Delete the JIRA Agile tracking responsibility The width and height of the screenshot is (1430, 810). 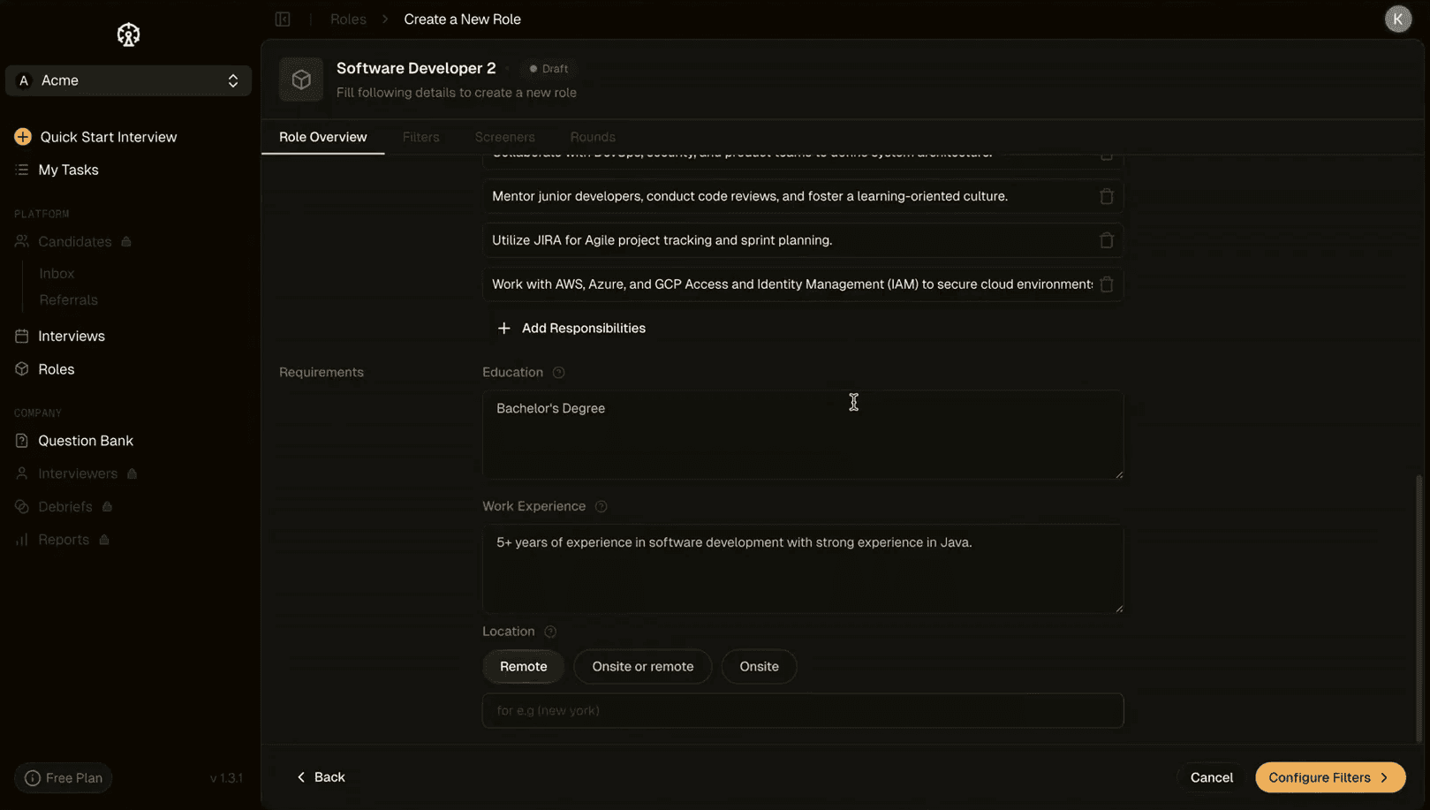pos(1106,240)
